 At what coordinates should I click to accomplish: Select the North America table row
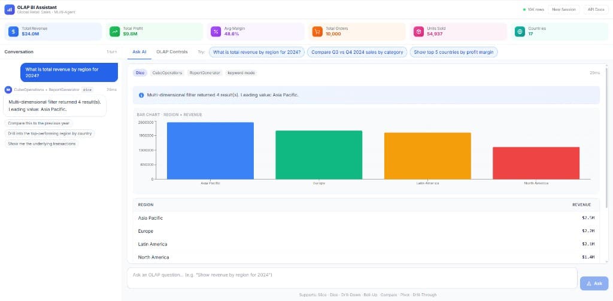(x=366, y=257)
